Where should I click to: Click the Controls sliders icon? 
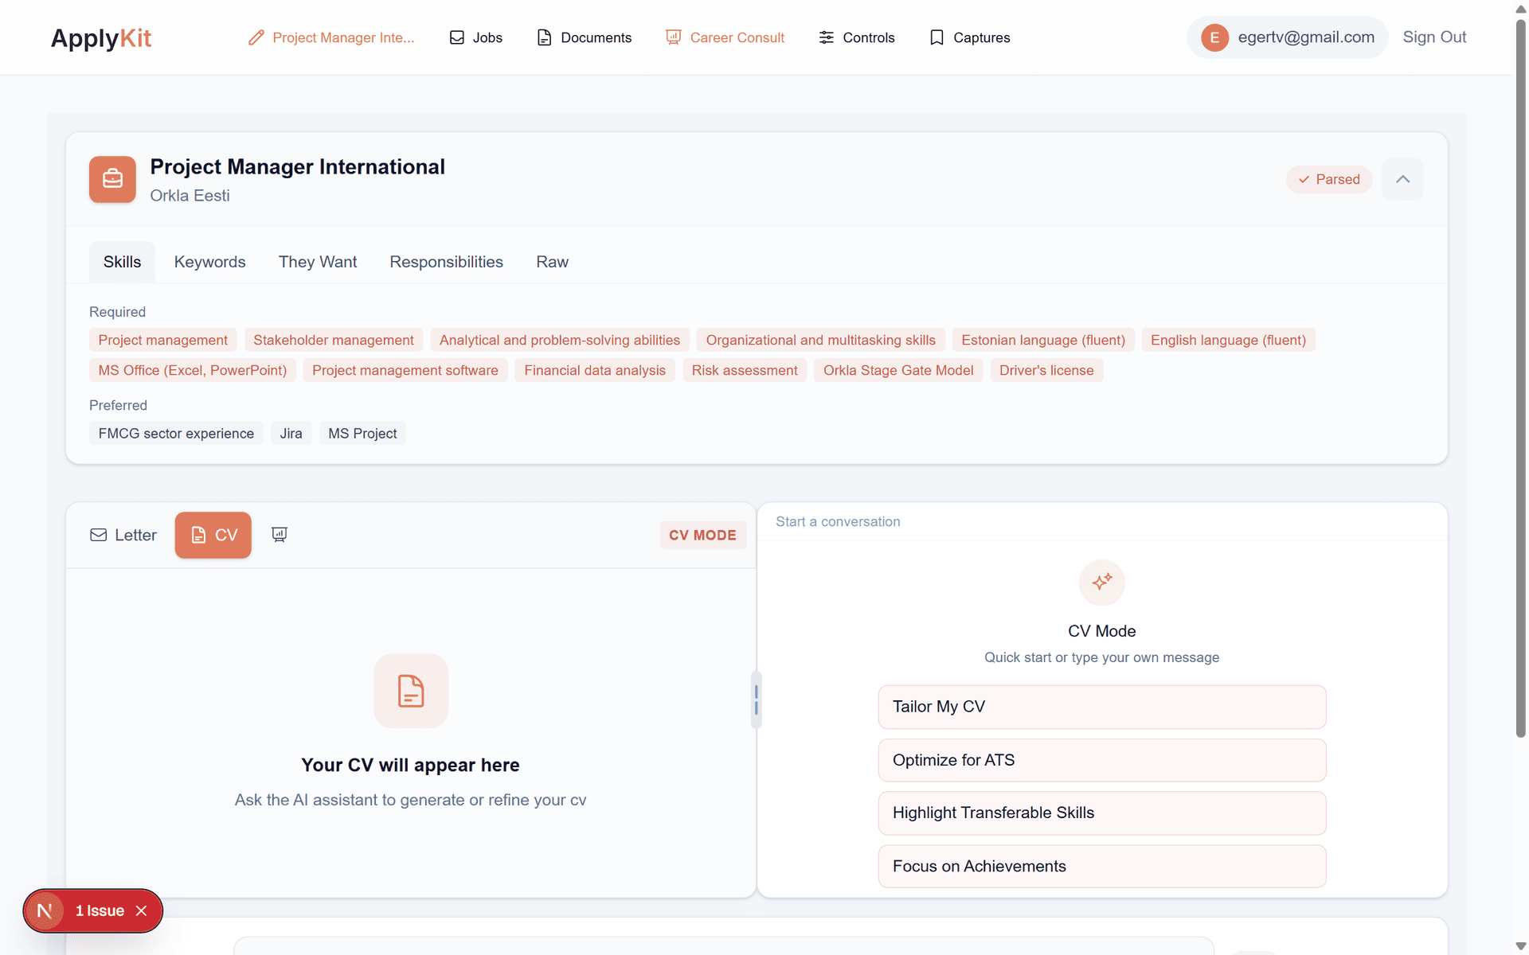pyautogui.click(x=827, y=37)
